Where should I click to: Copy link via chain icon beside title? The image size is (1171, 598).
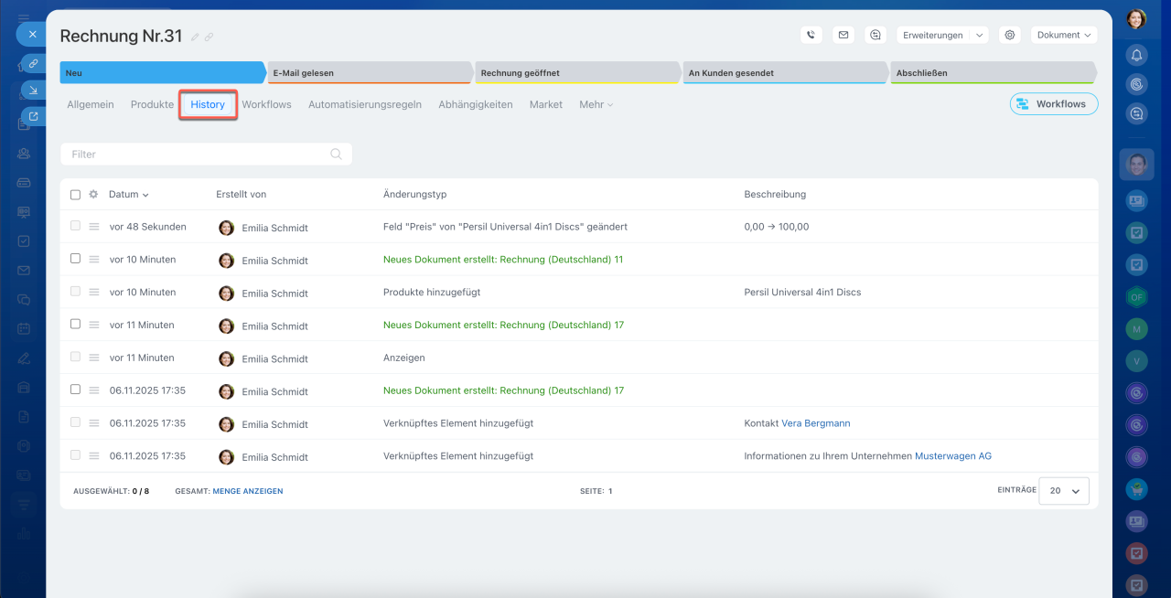click(209, 37)
